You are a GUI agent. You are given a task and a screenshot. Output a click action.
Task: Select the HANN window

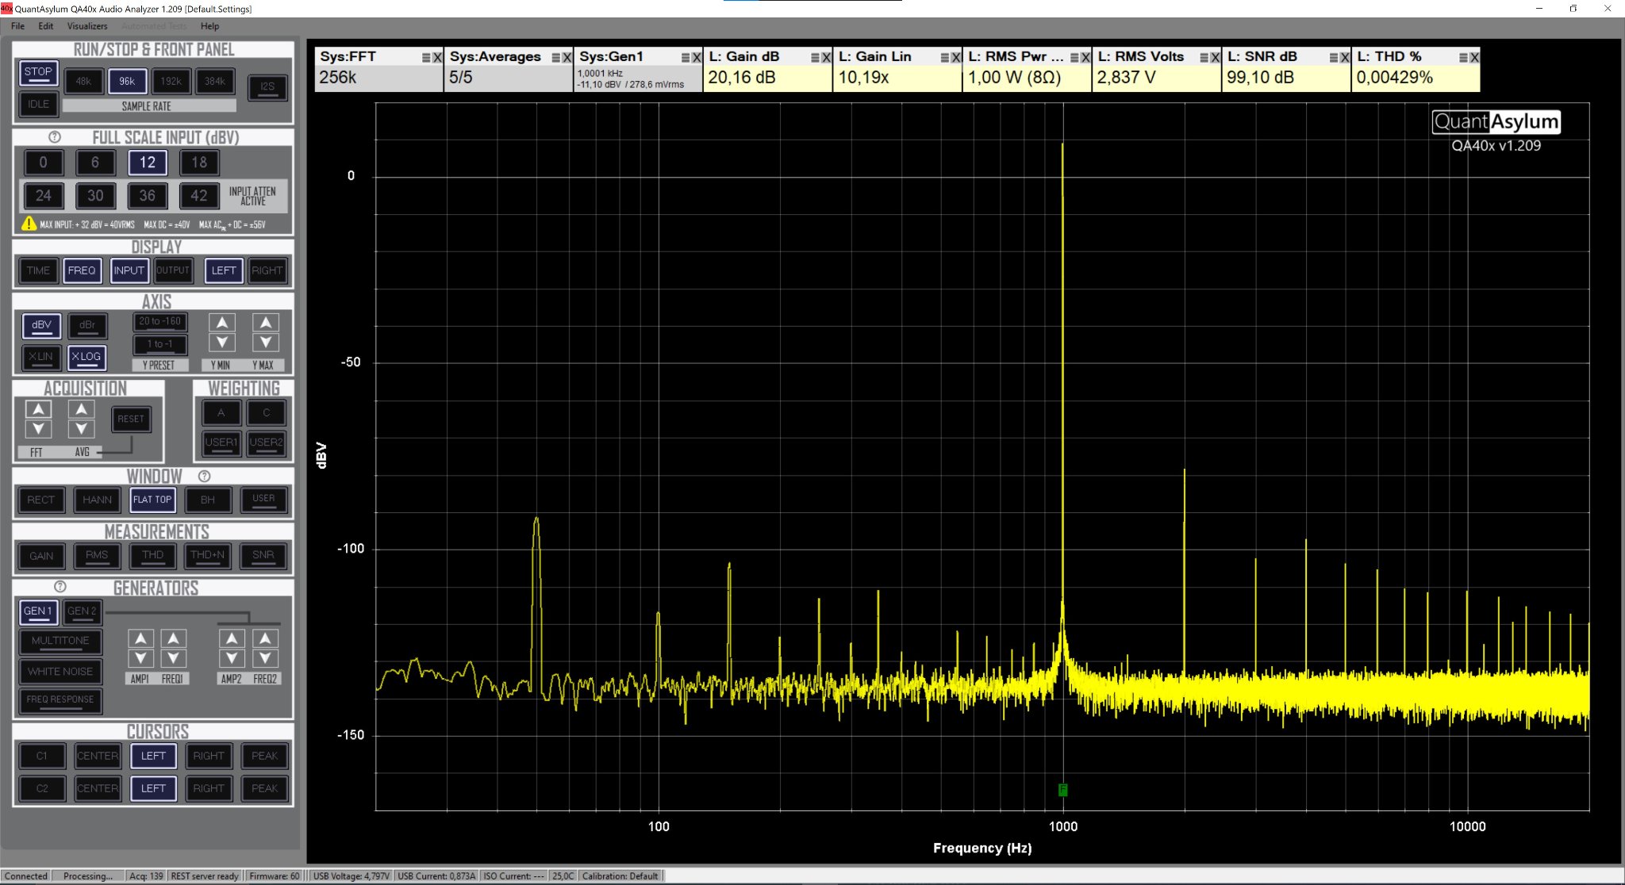point(97,500)
